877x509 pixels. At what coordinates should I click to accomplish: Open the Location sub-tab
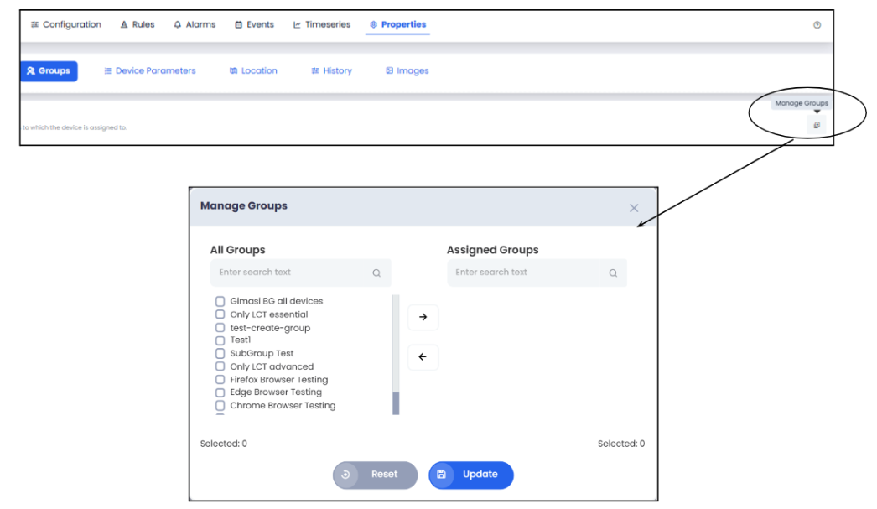tap(253, 71)
